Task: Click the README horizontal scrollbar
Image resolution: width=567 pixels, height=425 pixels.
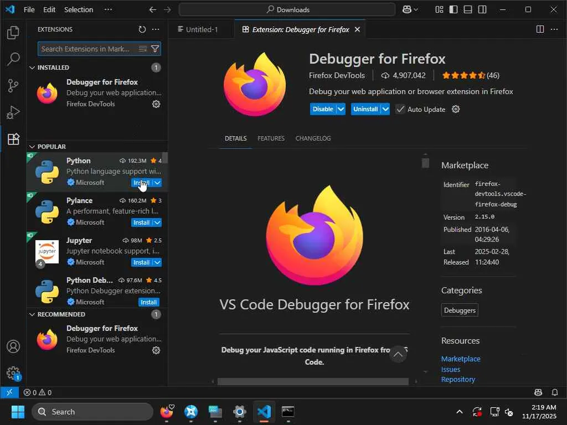Action: pyautogui.click(x=313, y=382)
